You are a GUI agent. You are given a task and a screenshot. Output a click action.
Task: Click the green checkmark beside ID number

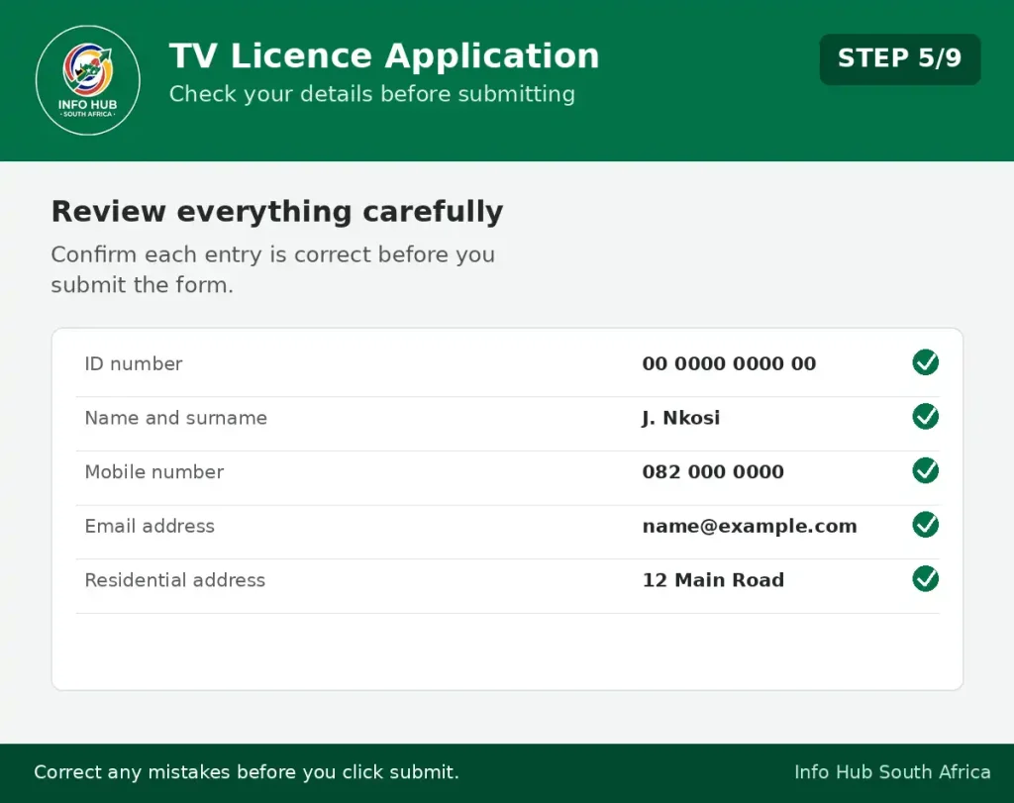click(x=926, y=362)
